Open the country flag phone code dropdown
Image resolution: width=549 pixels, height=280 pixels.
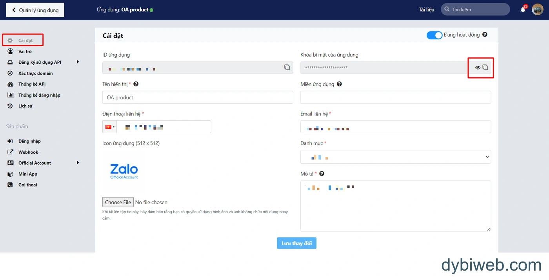pos(109,127)
